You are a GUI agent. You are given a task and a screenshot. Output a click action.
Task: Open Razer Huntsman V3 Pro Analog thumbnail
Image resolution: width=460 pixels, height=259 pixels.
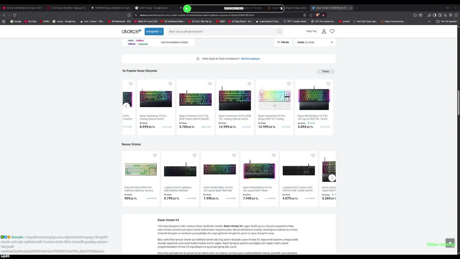[x=156, y=98]
